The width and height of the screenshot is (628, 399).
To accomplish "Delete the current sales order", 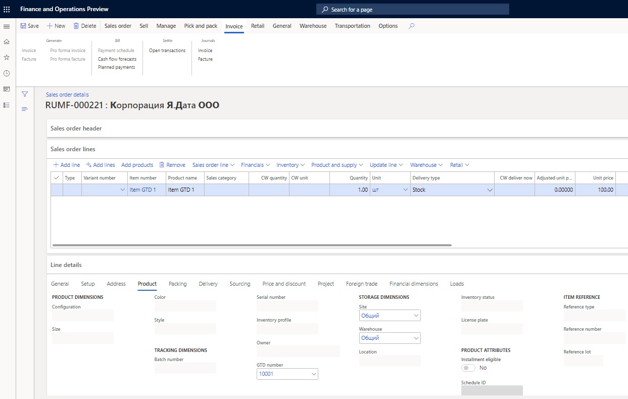I will [x=84, y=26].
